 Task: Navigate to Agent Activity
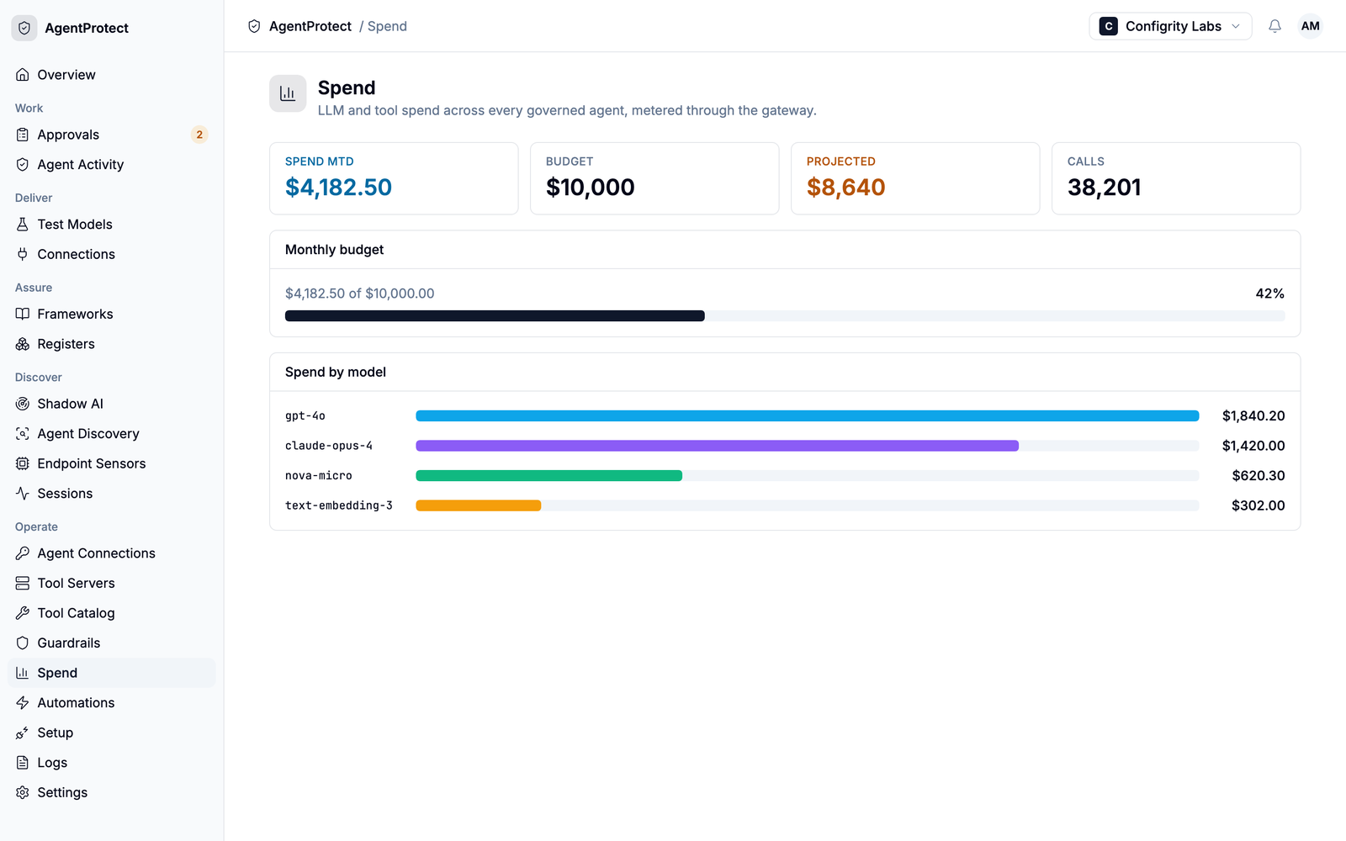point(112,165)
